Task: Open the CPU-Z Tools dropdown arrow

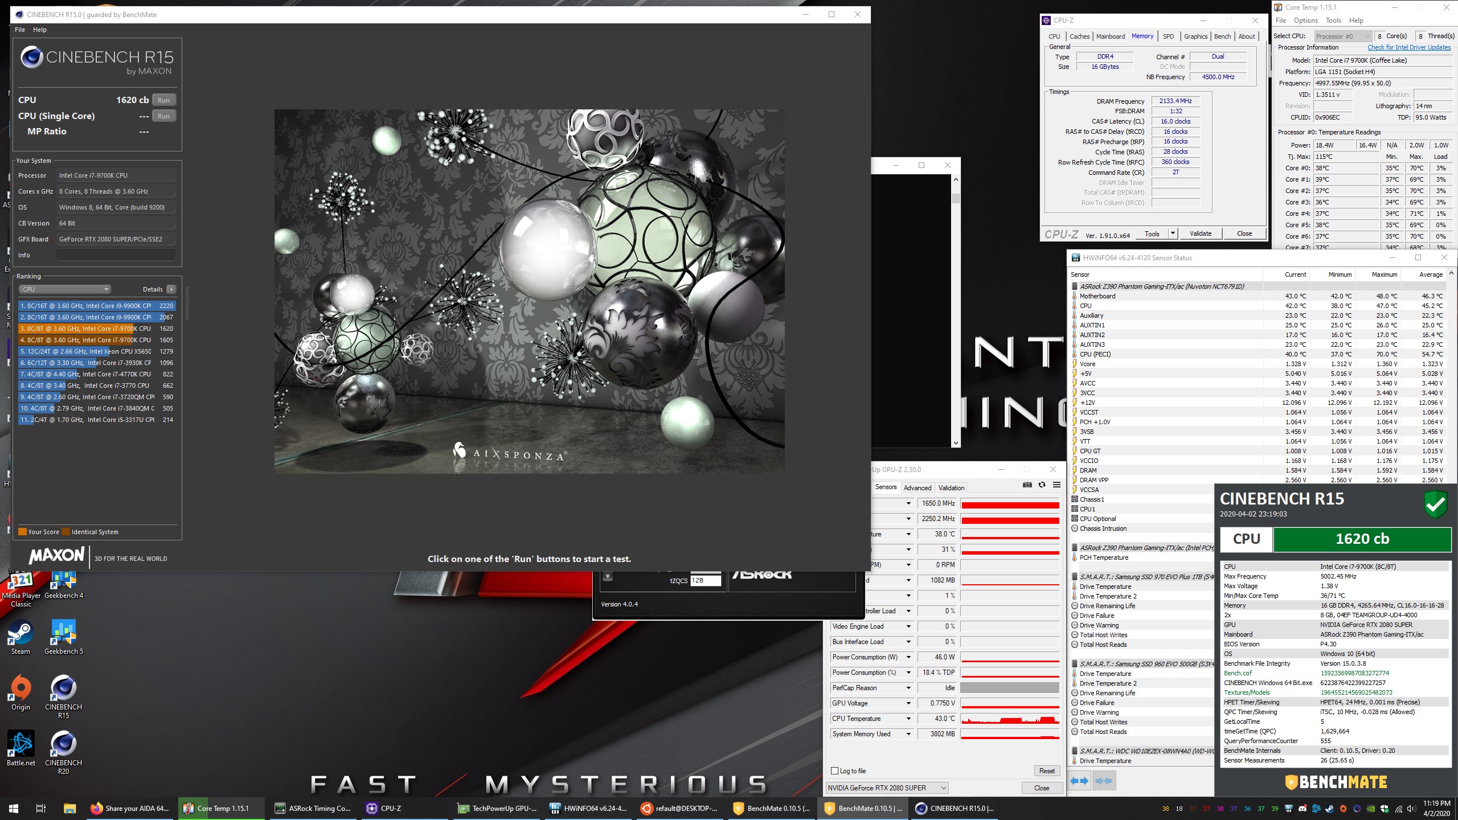Action: pyautogui.click(x=1173, y=233)
